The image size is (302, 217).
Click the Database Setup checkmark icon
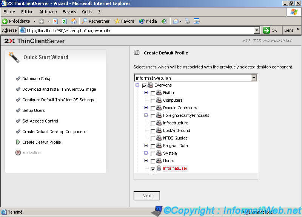pyautogui.click(x=18, y=78)
